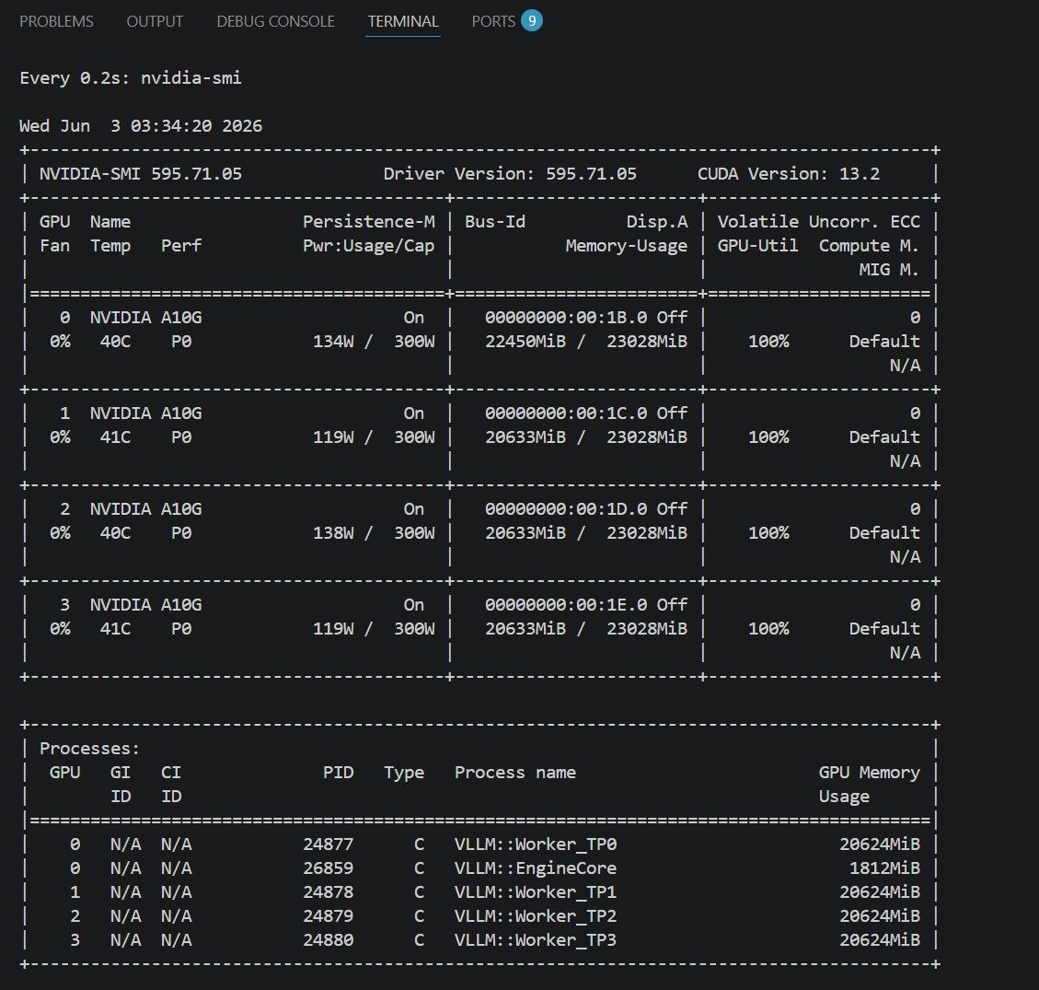Click process name 'VLLM::Worker_TP3'
The height and width of the screenshot is (990, 1039).
(536, 940)
